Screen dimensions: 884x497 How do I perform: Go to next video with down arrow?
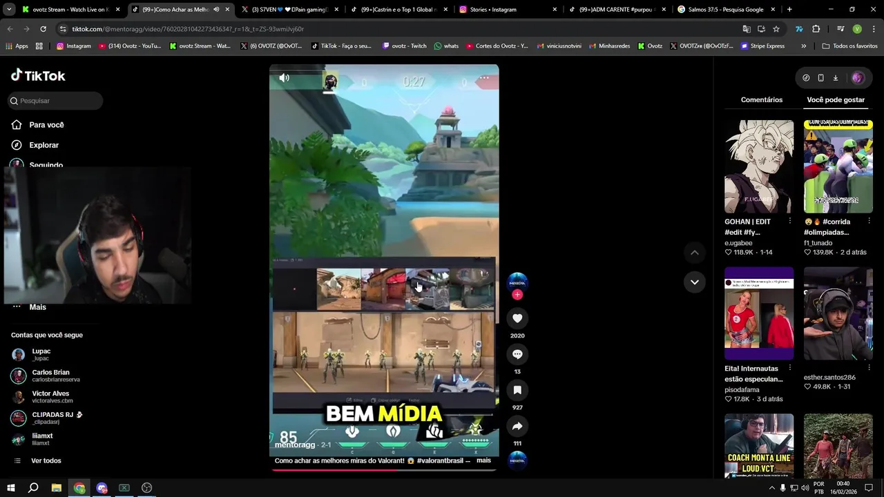695,282
